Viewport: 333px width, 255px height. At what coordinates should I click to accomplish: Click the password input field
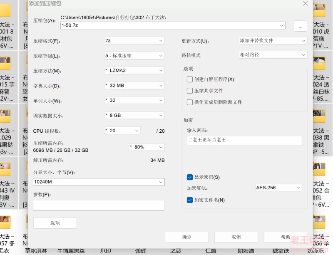pos(244,141)
